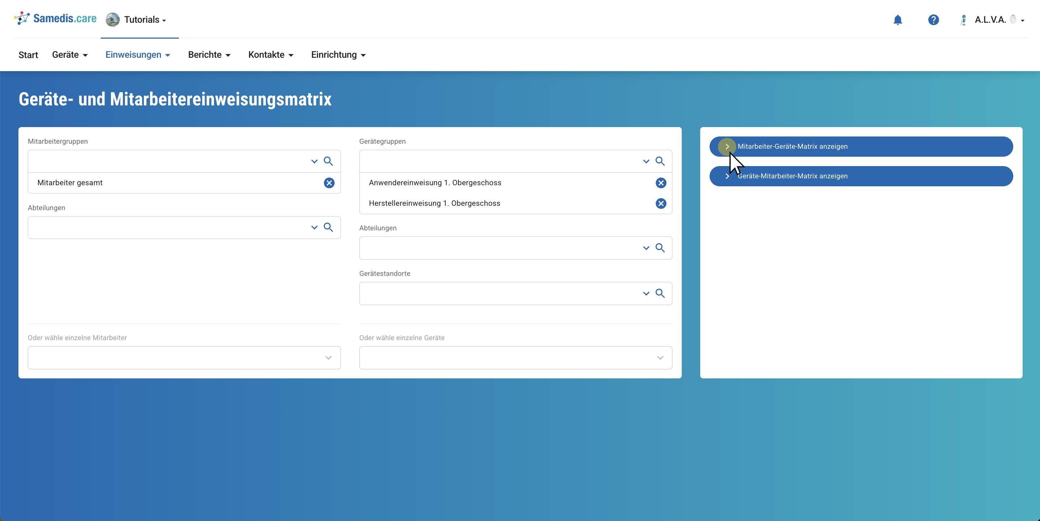Click into the Gerätegruppen input field
This screenshot has height=521, width=1040.
pyautogui.click(x=497, y=161)
